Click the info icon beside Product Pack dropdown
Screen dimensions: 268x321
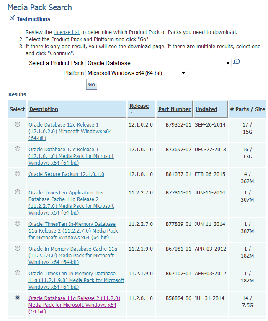pos(237,62)
